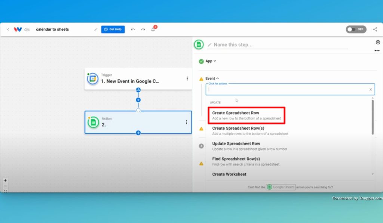Click the Get Help button
The height and width of the screenshot is (223, 383).
tap(113, 29)
